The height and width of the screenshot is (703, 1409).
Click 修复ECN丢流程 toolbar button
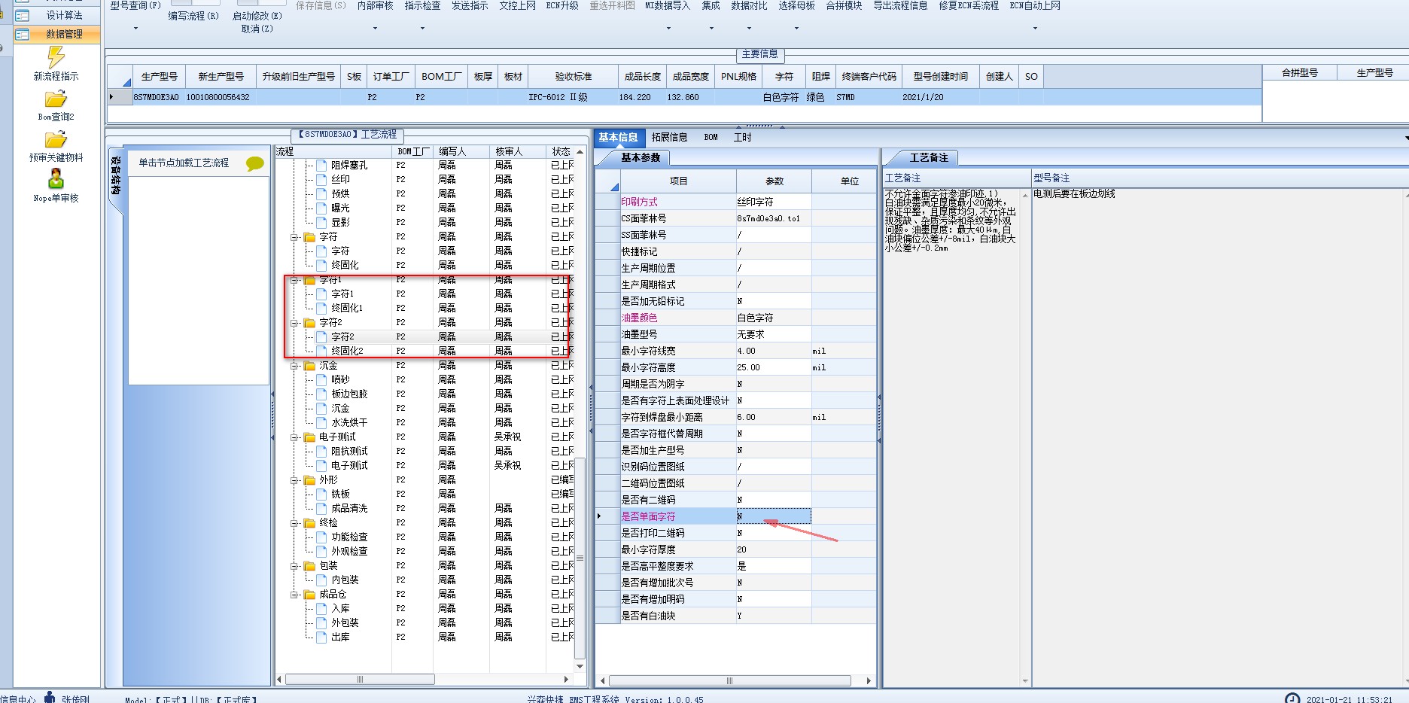[968, 5]
